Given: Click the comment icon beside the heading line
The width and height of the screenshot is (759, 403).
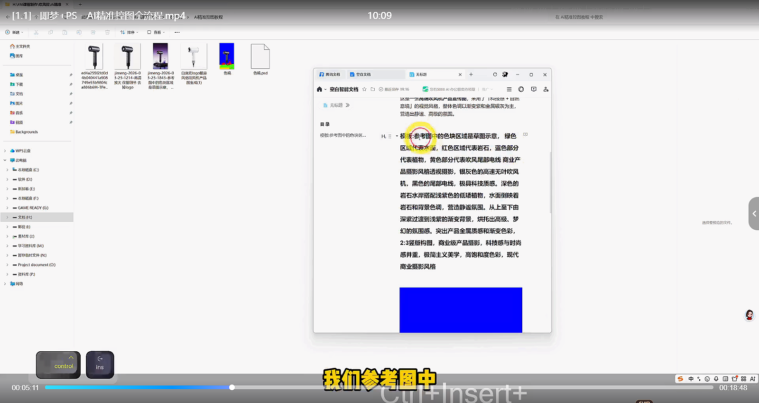Looking at the screenshot, I should click(525, 135).
